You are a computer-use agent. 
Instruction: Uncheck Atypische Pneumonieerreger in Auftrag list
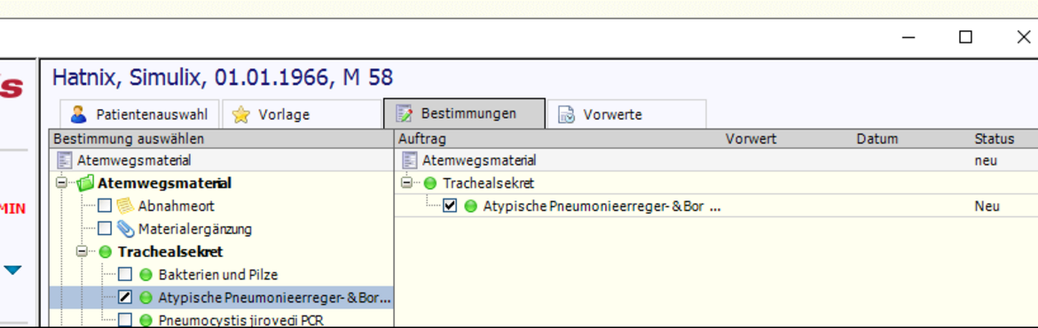pos(450,206)
